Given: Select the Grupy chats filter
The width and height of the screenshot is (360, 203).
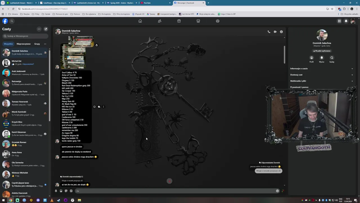Looking at the screenshot, I should coord(37,44).
